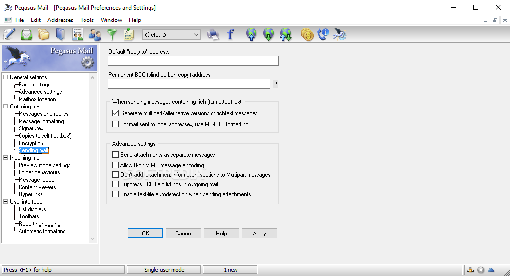Open the File menu
510x276 pixels.
(x=20, y=20)
